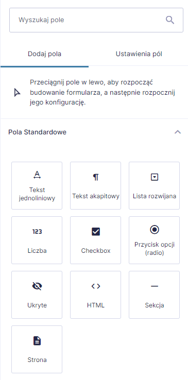Click the drag instruction hint text
Viewport: 188px width, 380px height.
point(102,92)
